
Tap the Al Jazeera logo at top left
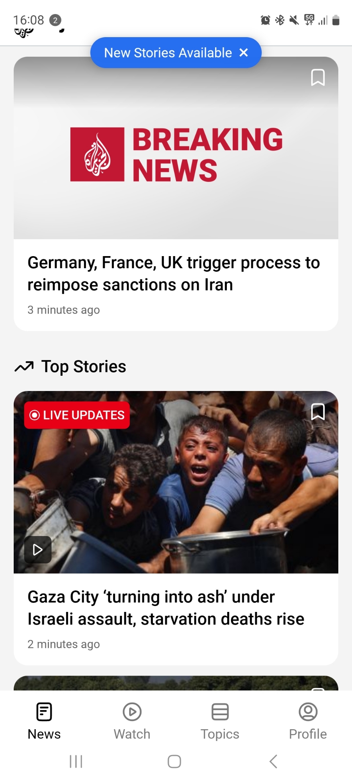24,32
